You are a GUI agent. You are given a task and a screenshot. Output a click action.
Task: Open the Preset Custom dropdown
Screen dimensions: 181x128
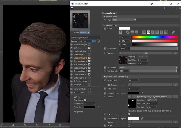pos(85,32)
